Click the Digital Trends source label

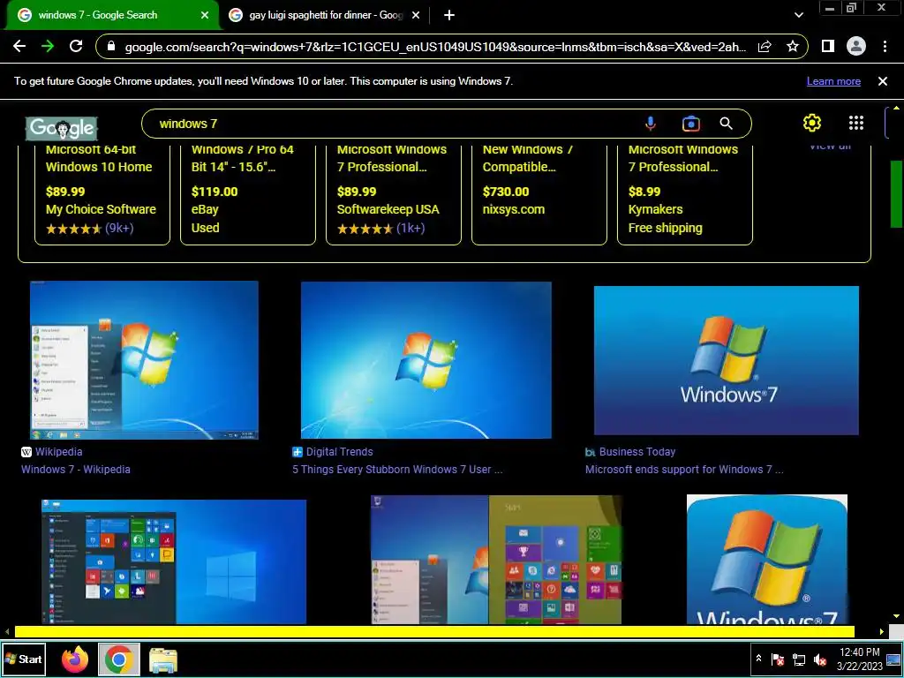[340, 452]
